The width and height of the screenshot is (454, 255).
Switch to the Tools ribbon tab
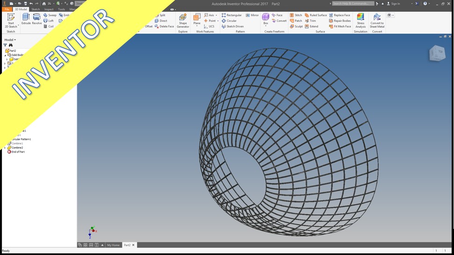coord(61,9)
